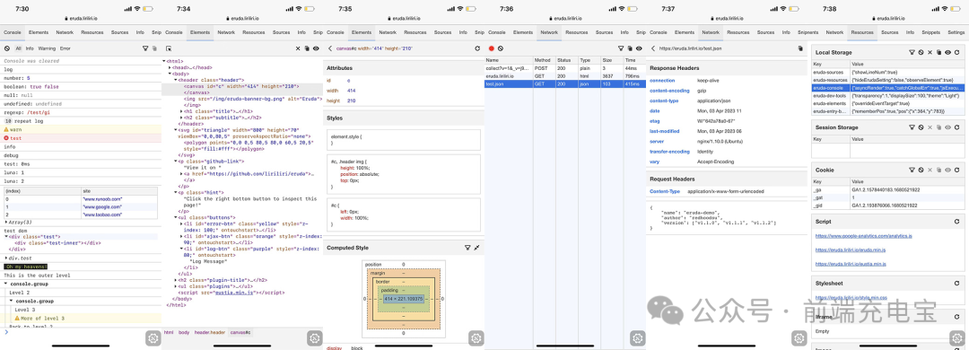969x350 pixels.
Task: Open eustia.min.js link in Script section
Action: pyautogui.click(x=851, y=264)
